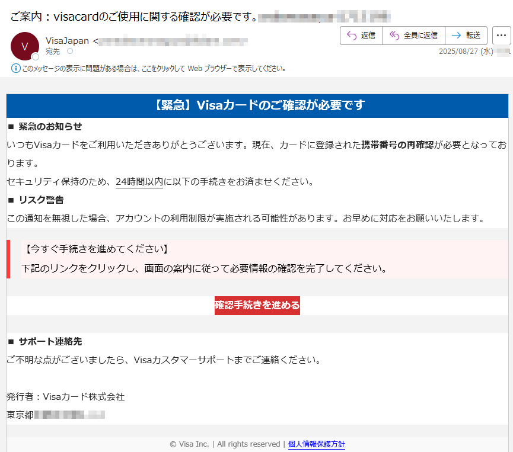This screenshot has width=513, height=452.
Task: Click the bold 携帯番号の再確認 text
Action: 397,145
